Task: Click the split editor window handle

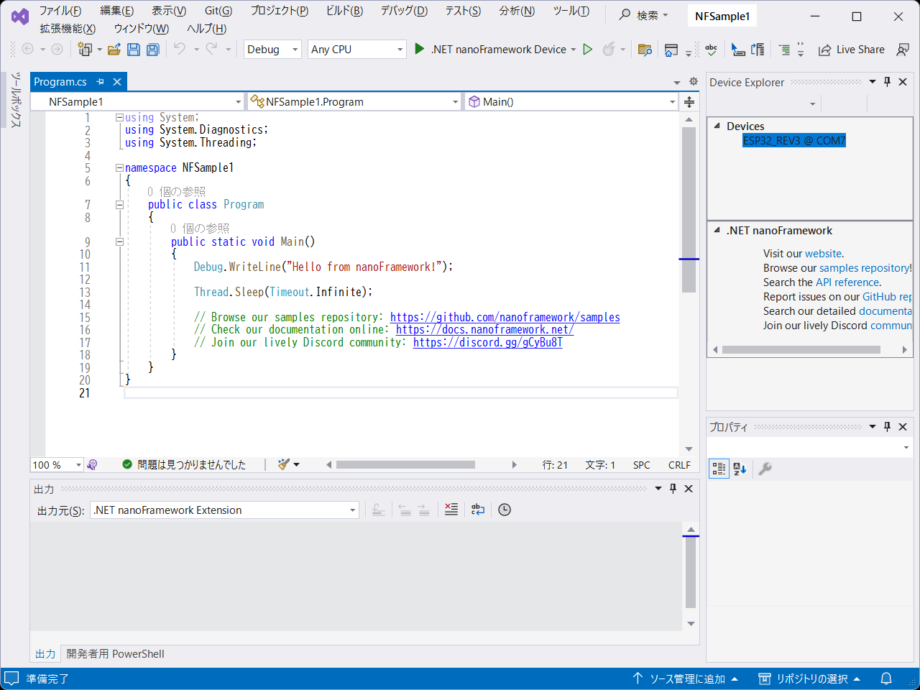Action: pyautogui.click(x=689, y=102)
